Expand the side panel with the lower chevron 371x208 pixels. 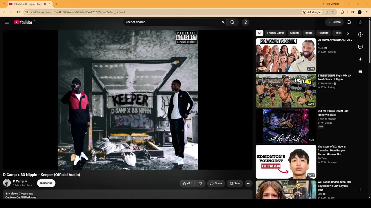(360, 190)
